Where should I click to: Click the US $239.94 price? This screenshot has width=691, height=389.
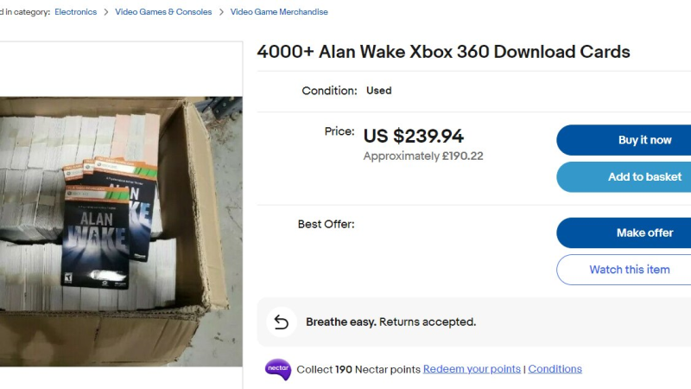tap(413, 136)
